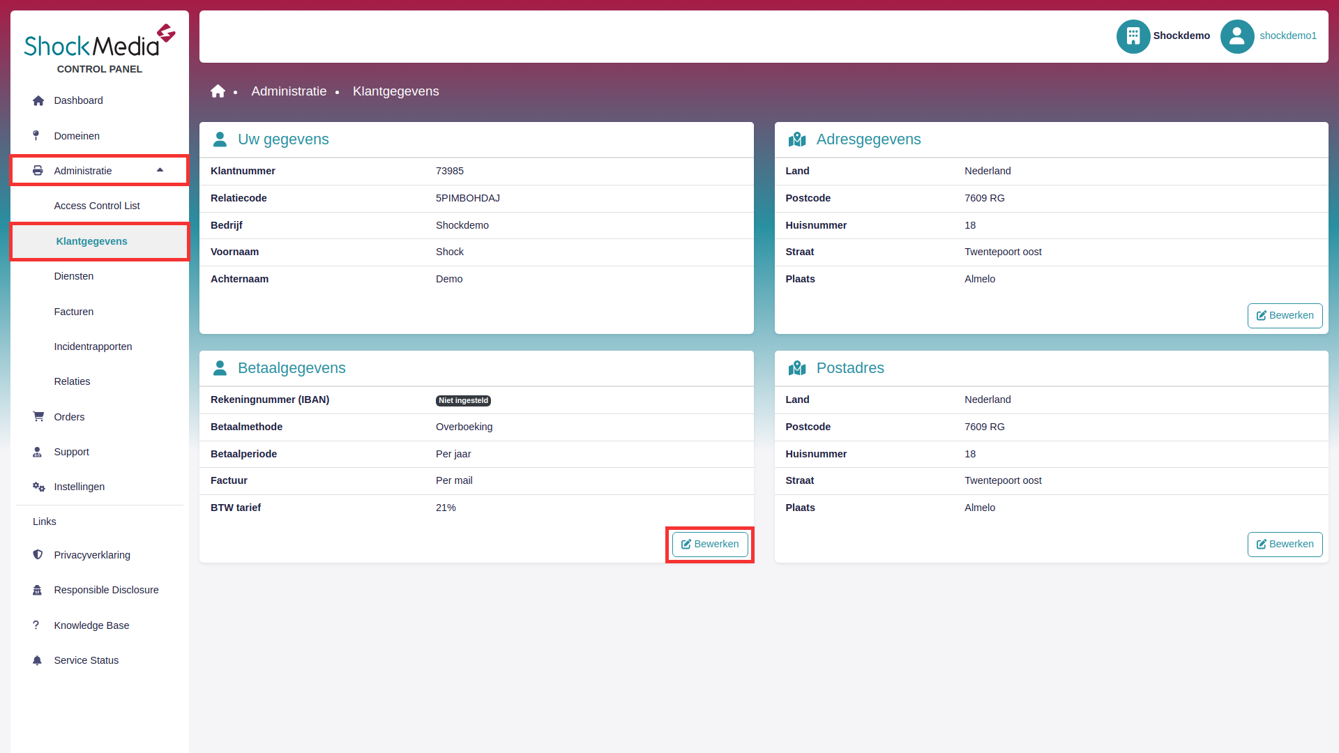Click the Relatiecode value 5PIMBOHDAJ

468,198
